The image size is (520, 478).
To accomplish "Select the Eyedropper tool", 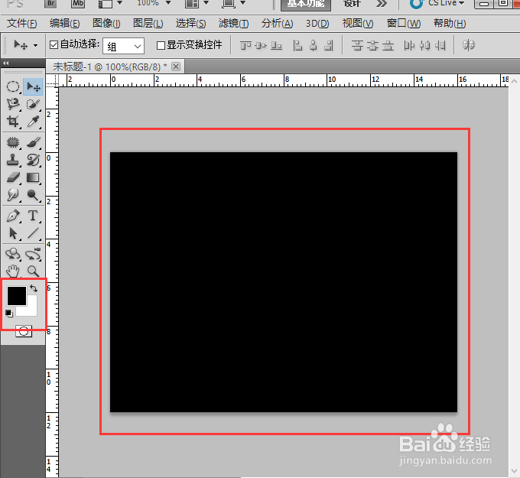I will point(33,122).
